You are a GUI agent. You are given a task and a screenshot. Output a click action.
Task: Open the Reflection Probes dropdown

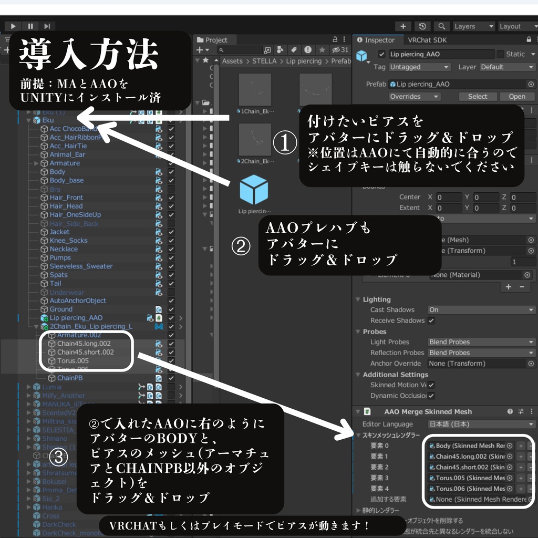click(x=481, y=353)
